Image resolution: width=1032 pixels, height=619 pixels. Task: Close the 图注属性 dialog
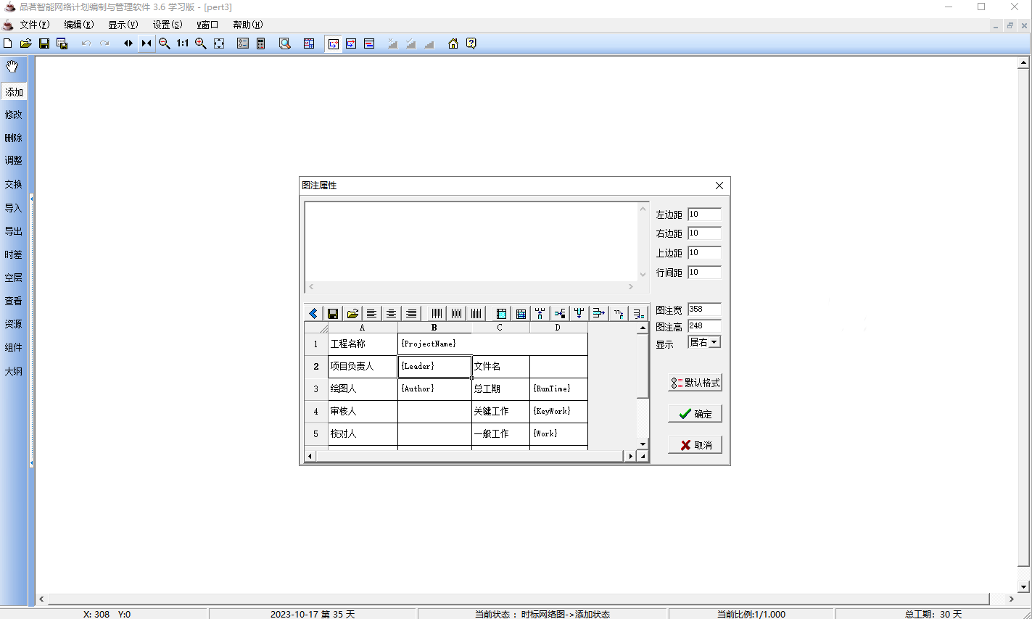(719, 186)
